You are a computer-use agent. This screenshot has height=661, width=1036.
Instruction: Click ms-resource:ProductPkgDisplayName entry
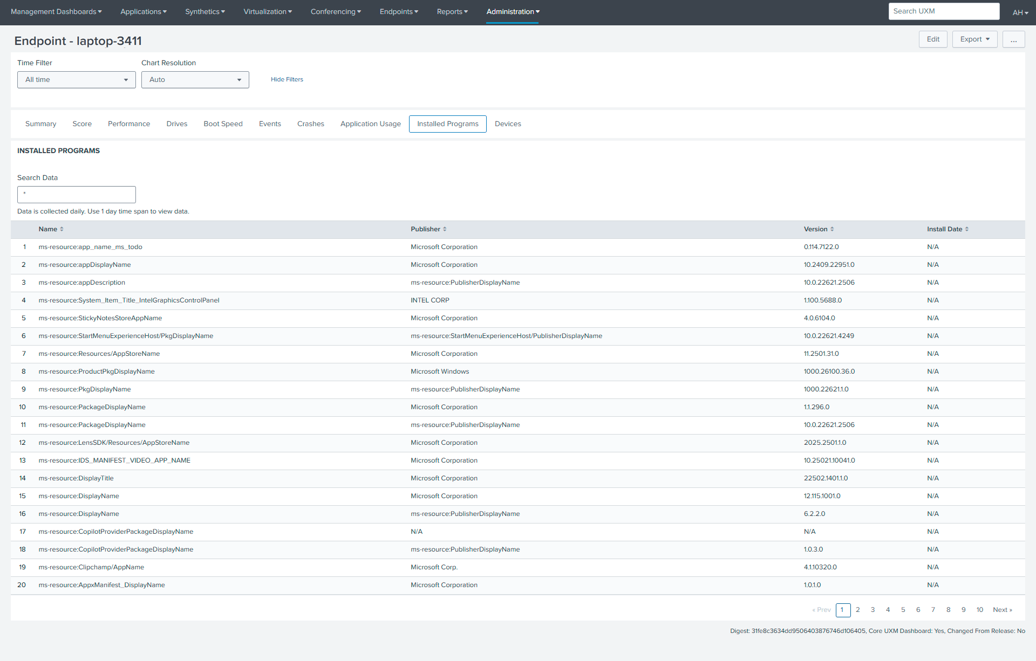coord(97,371)
